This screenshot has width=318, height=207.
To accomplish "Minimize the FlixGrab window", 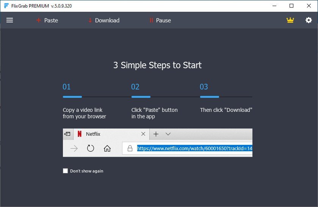I will tap(274, 6).
